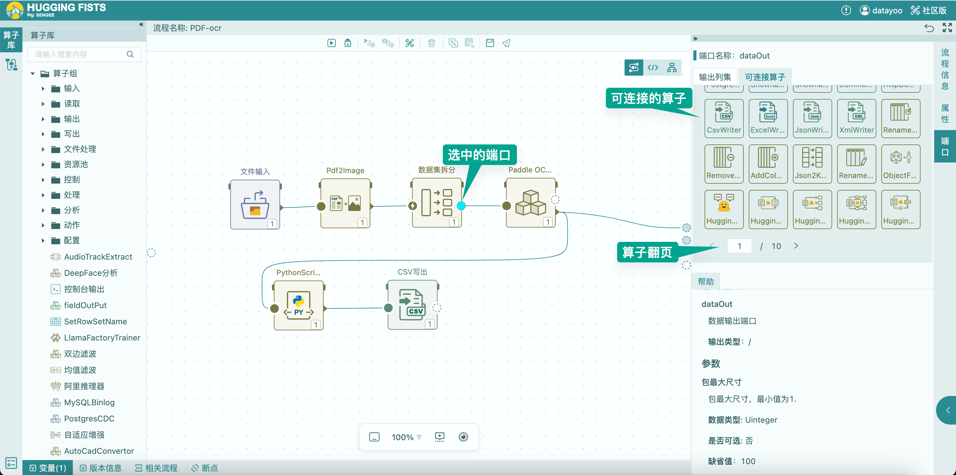Viewport: 956px width, 475px height.
Task: Start debug with the bug icon
Action: tap(348, 43)
